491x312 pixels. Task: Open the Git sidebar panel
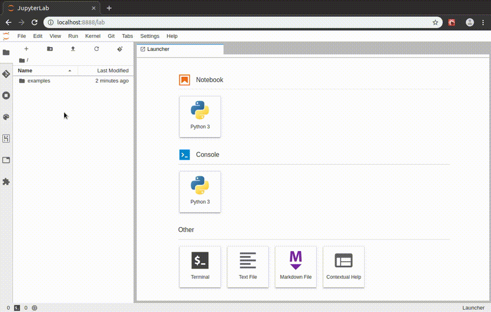click(6, 74)
